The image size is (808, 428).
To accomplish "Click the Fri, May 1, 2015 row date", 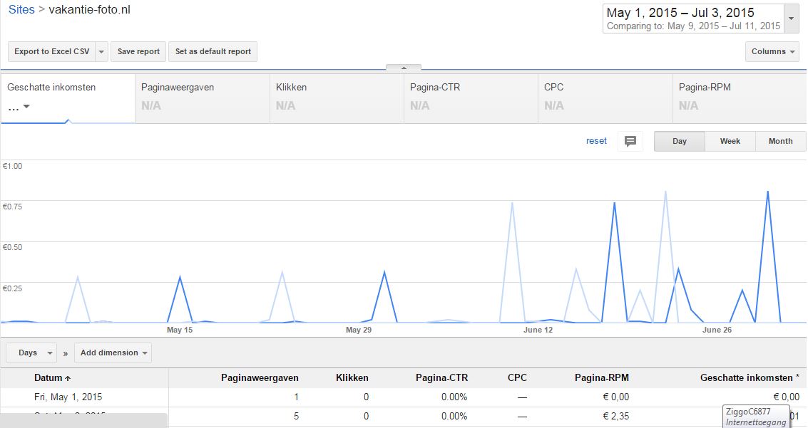I will pyautogui.click(x=68, y=397).
